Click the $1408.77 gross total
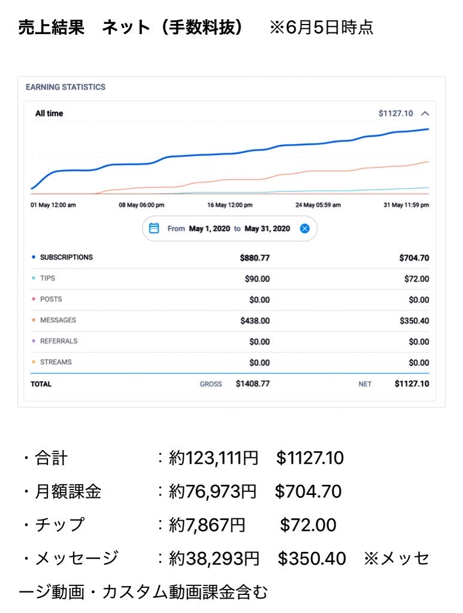Viewport: 463px width, 613px height. point(252,384)
